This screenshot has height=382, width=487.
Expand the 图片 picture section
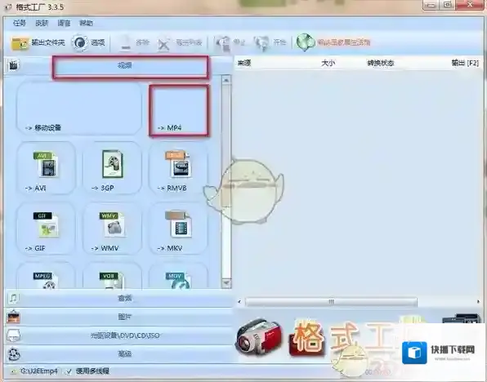click(125, 317)
